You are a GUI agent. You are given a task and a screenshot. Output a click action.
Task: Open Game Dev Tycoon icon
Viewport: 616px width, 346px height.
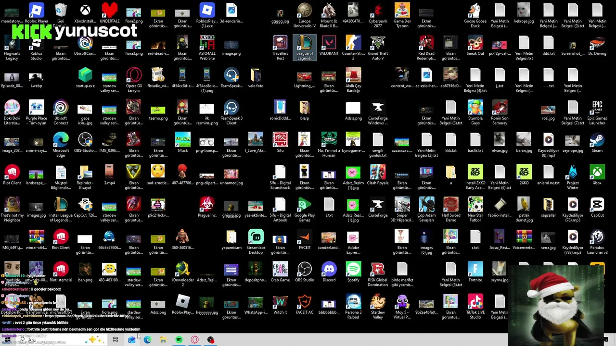click(402, 15)
